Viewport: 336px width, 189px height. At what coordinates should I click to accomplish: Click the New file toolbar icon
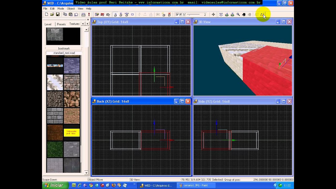click(46, 14)
